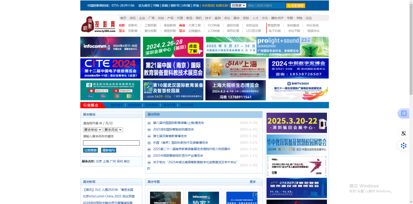
Task: Click the 立即搜索 button
Action: coord(90,151)
